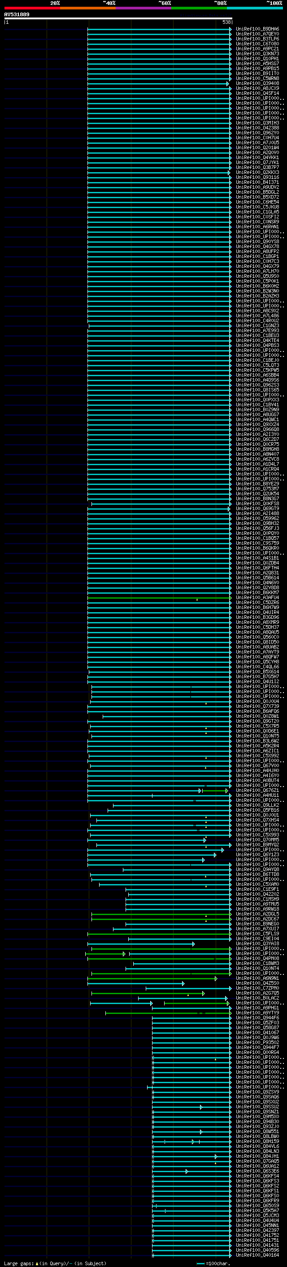287x1267 pixels.
Task: Open hit UniRef100_B3TLP6
Action: (257, 39)
